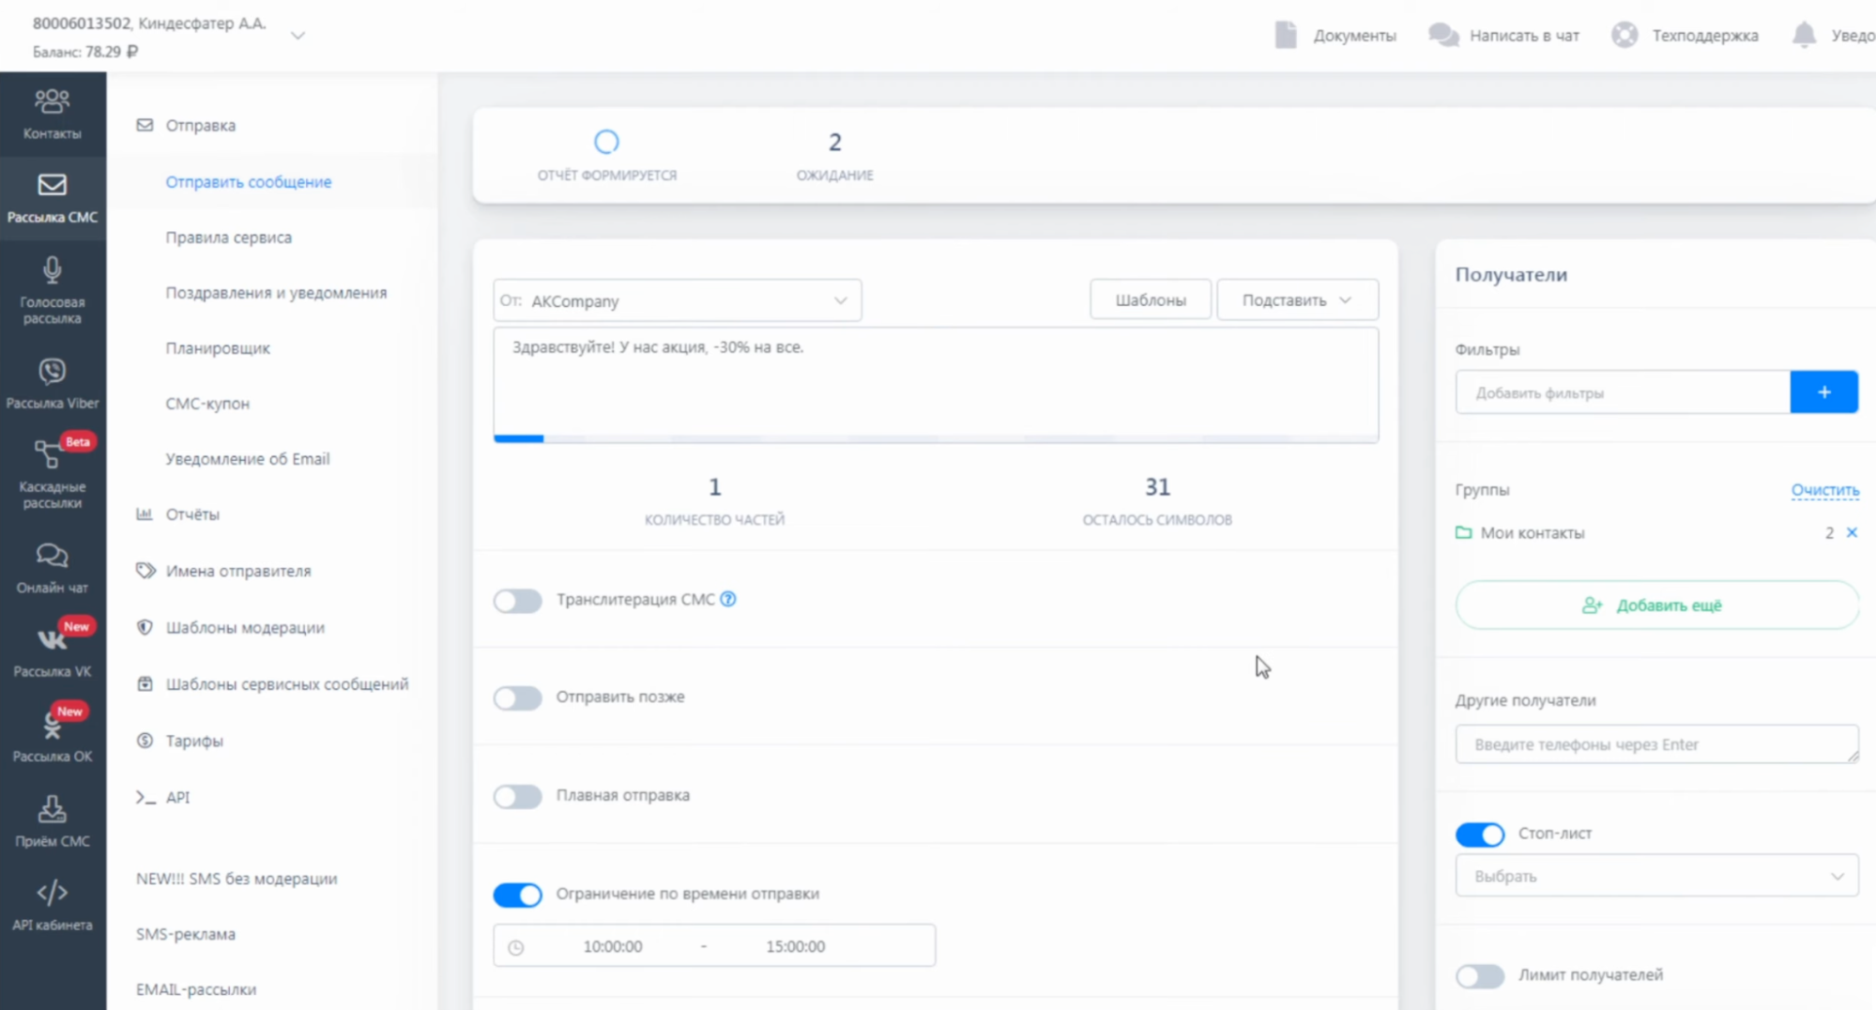Click the Написать в чат icon
The image size is (1876, 1010).
[1443, 35]
